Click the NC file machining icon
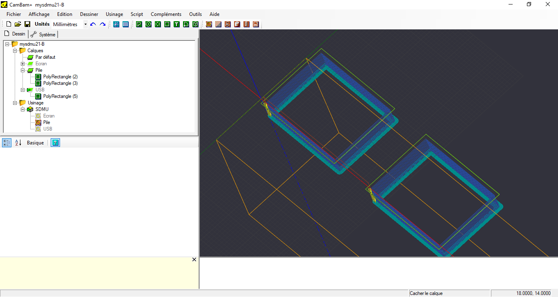The height and width of the screenshot is (297, 558). click(x=256, y=24)
